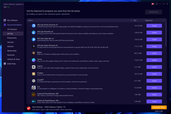Image resolution: width=171 pixels, height=114 pixels.
Task: Open My Software section
Action: (12, 20)
